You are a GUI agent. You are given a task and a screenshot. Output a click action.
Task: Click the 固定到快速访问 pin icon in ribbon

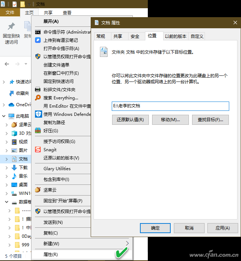point(11,26)
